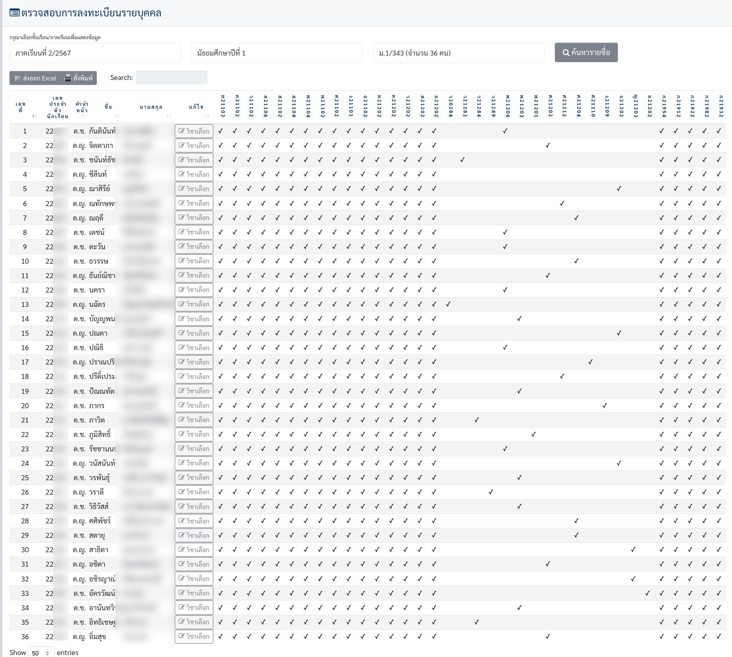Select the name cell วนัสนันท์ in row 24
Image resolution: width=732 pixels, height=657 pixels.
102,463
